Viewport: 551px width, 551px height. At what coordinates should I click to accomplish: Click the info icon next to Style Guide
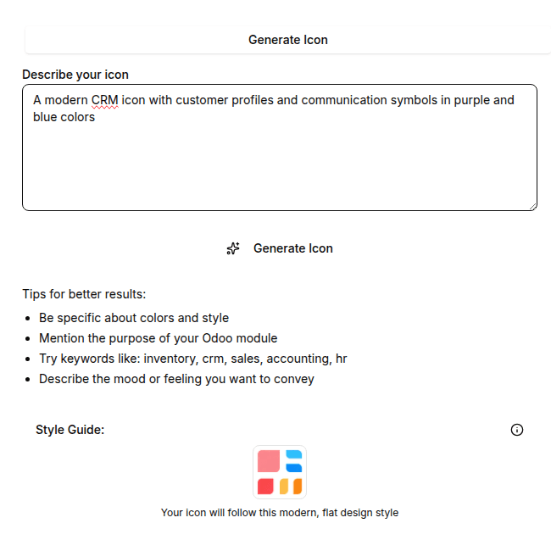tap(517, 430)
